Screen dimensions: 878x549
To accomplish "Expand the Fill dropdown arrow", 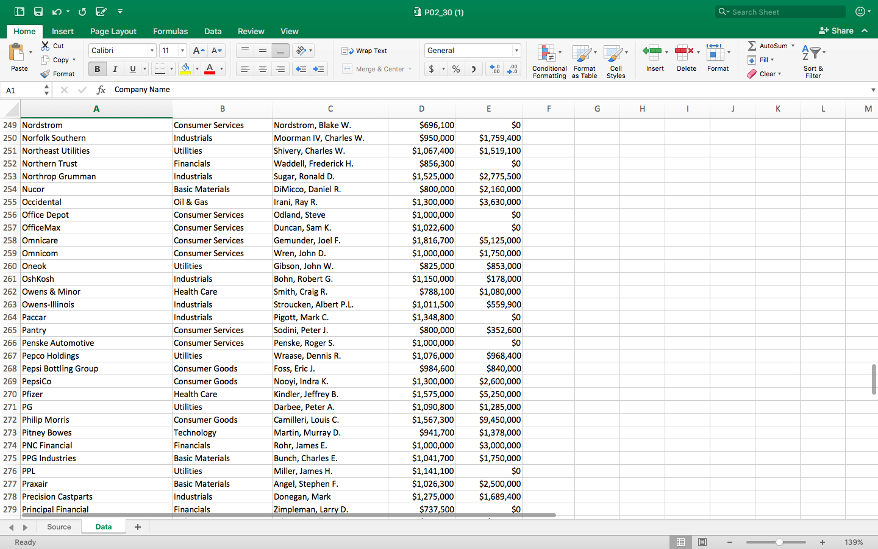I will (x=772, y=60).
